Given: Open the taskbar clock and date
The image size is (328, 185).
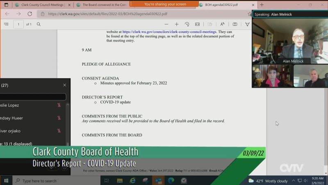Looking at the screenshot, I should point(317,180).
